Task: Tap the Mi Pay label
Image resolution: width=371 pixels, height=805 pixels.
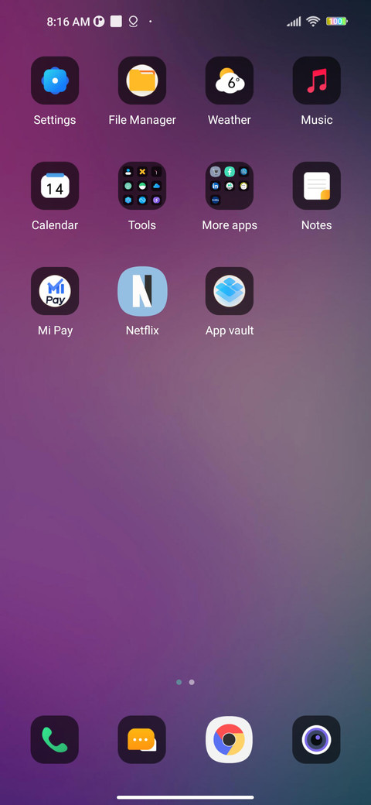Action: click(x=55, y=331)
